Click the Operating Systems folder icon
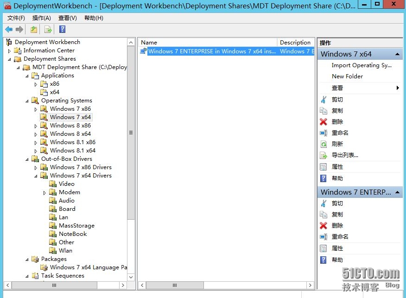 pos(35,101)
